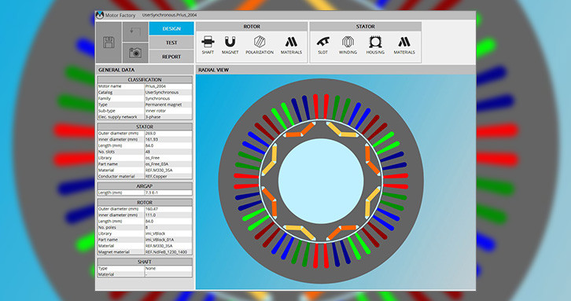Click the Stator group header in toolbar
The height and width of the screenshot is (301, 571).
[x=365, y=27]
